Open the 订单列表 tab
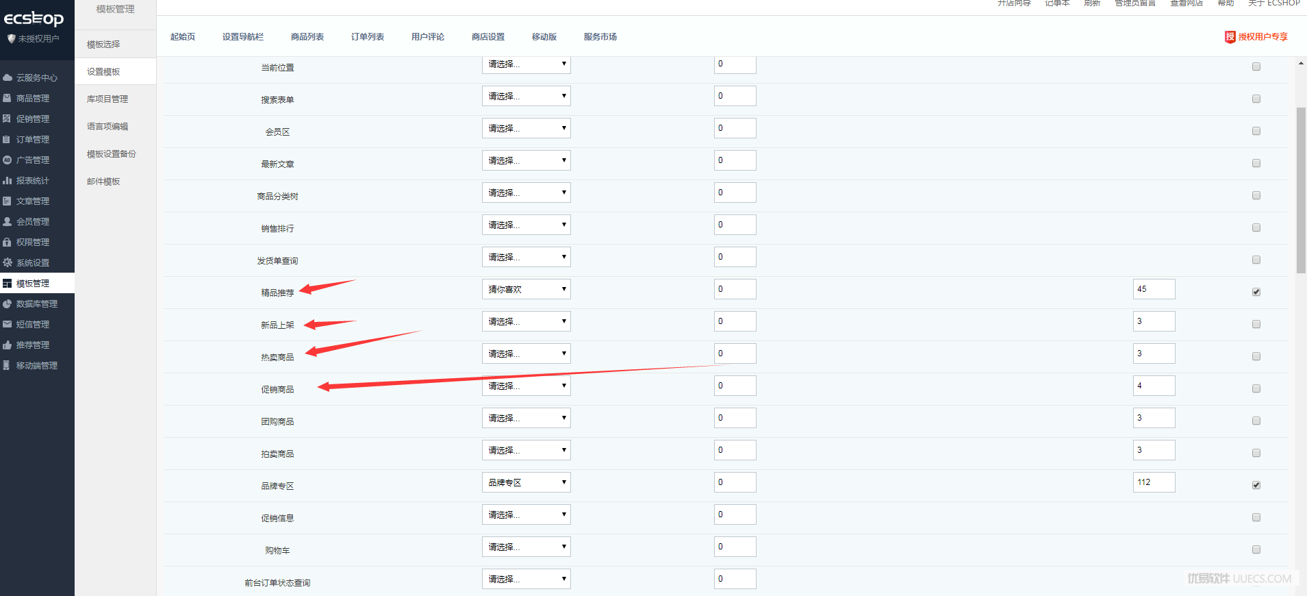The width and height of the screenshot is (1307, 596). (368, 37)
